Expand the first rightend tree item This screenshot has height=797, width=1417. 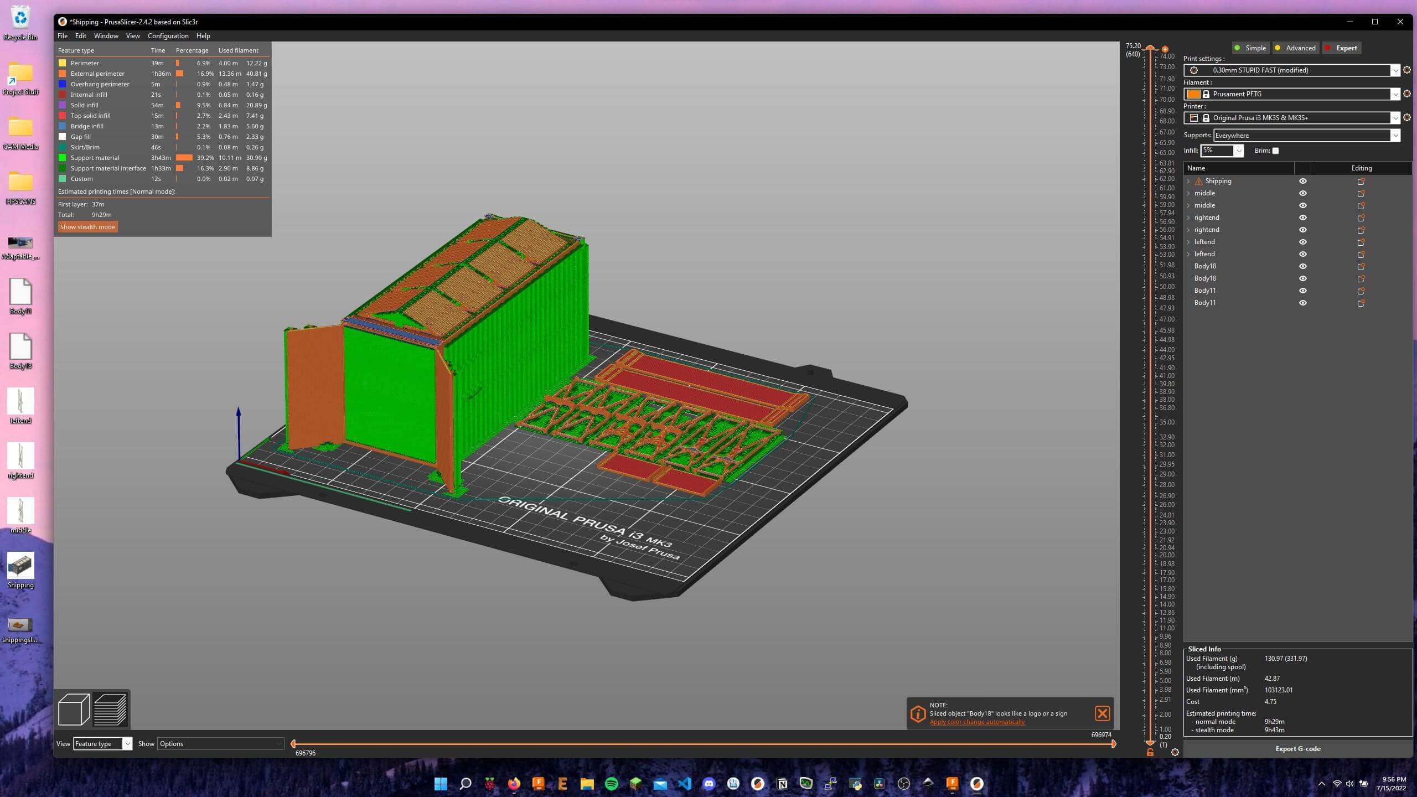click(1188, 218)
